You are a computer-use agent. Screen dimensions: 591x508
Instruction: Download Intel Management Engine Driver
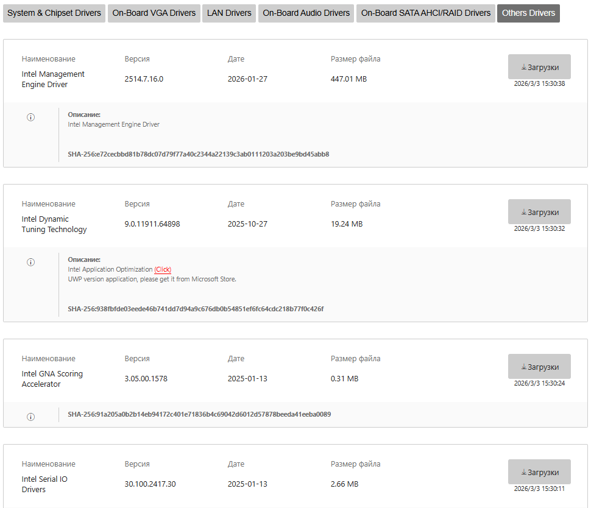pos(539,67)
